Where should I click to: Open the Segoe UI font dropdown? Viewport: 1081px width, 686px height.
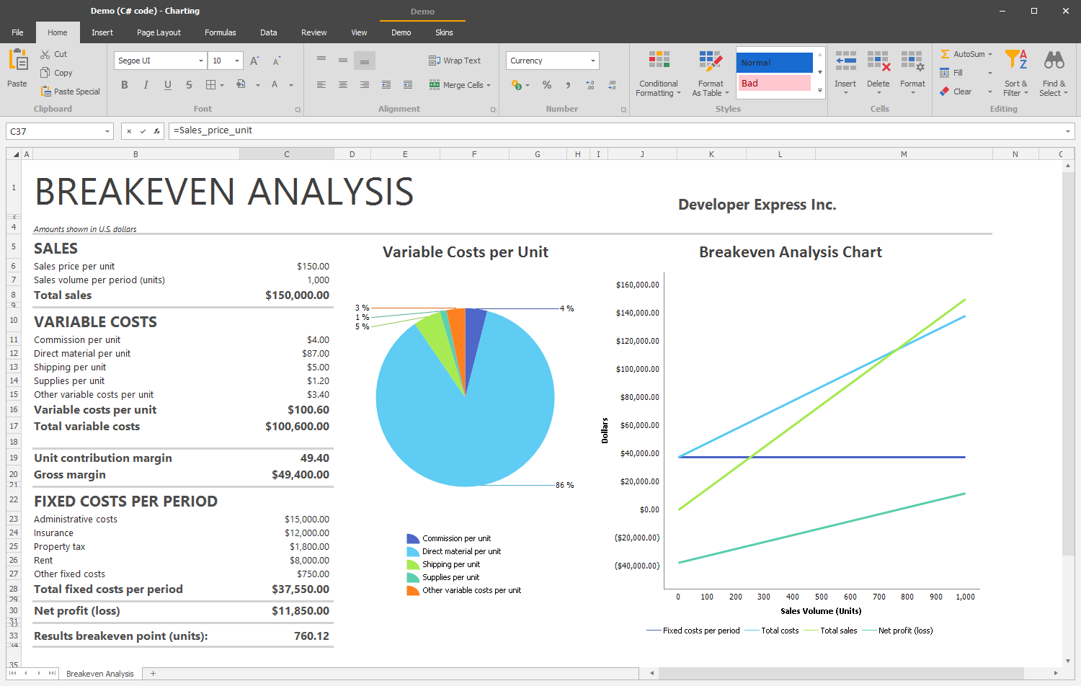[160, 60]
